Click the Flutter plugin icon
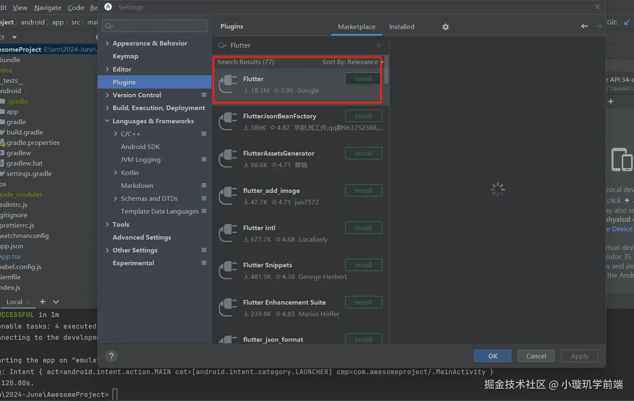 coord(228,84)
